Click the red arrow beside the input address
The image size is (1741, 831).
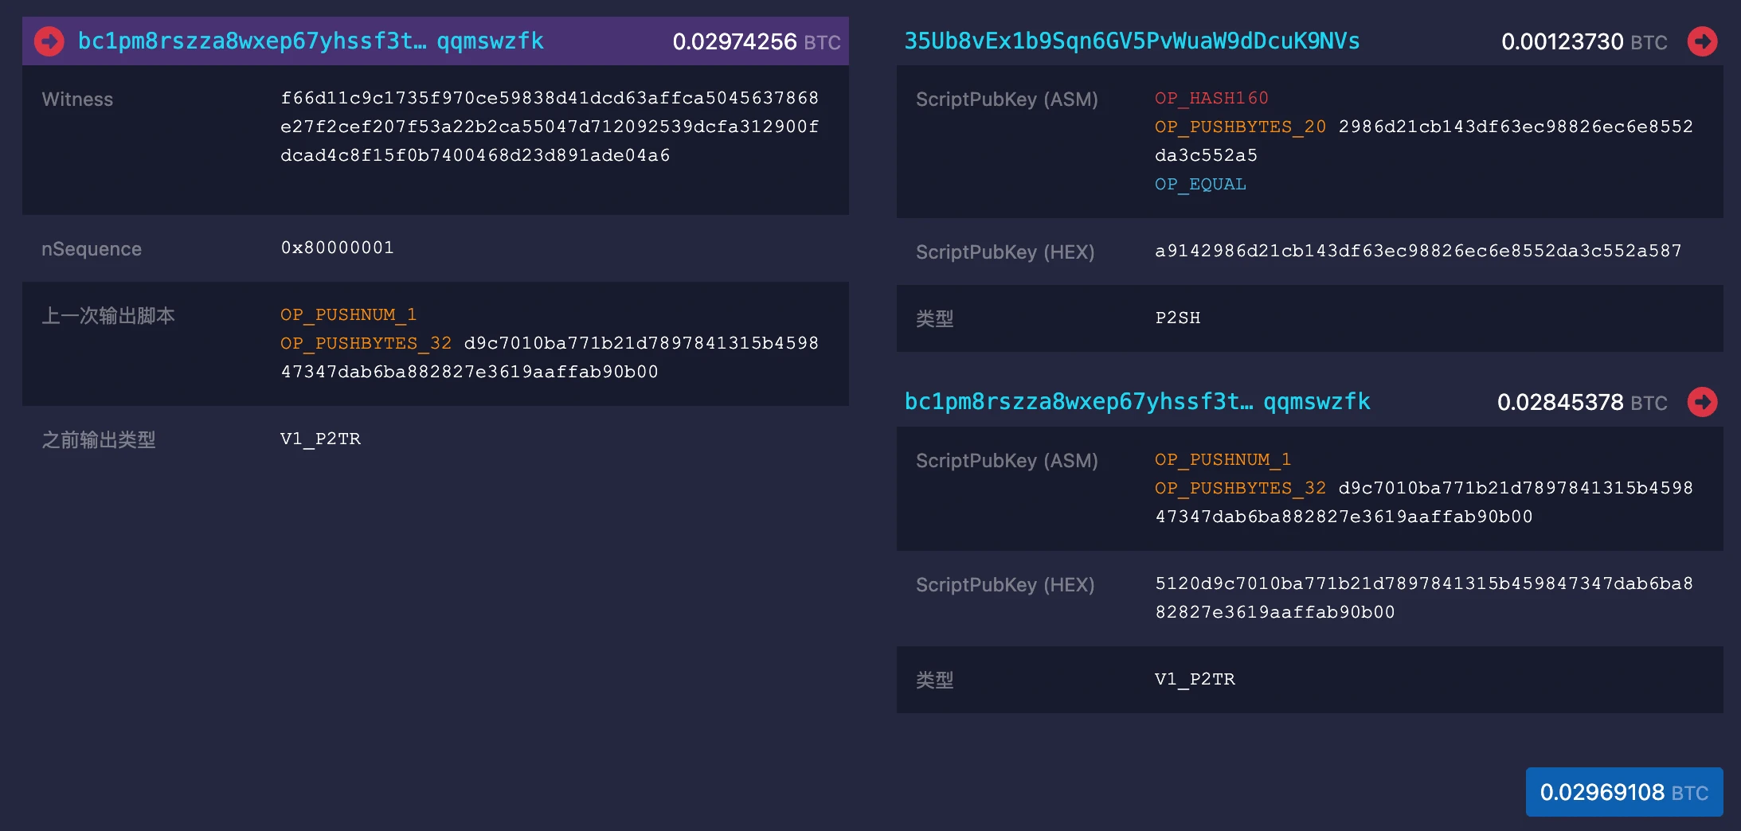point(49,41)
